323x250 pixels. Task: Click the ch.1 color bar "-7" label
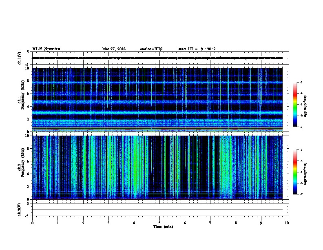tap(301, 127)
